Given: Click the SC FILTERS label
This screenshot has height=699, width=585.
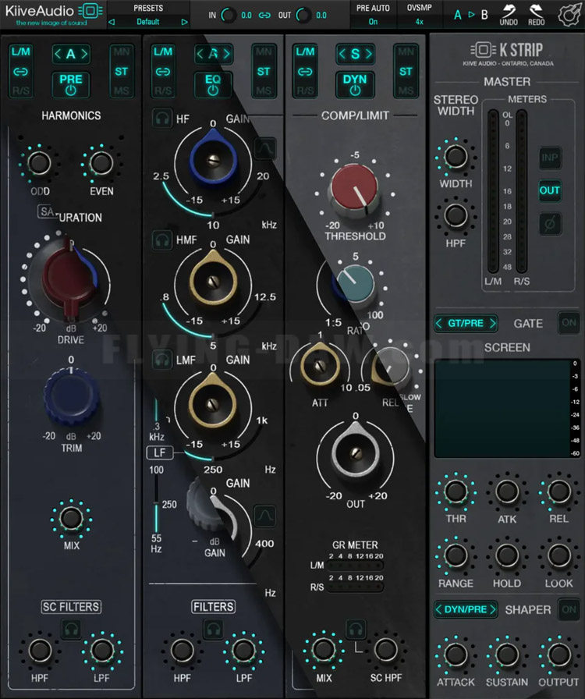Looking at the screenshot, I should coord(71,606).
